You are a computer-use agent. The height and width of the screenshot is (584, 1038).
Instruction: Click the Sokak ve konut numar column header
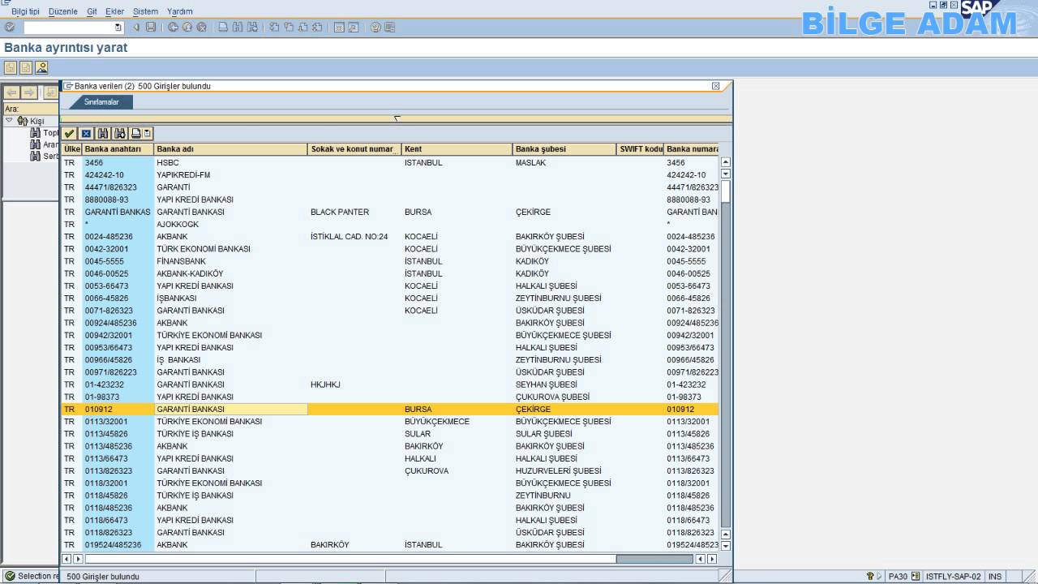pos(355,149)
